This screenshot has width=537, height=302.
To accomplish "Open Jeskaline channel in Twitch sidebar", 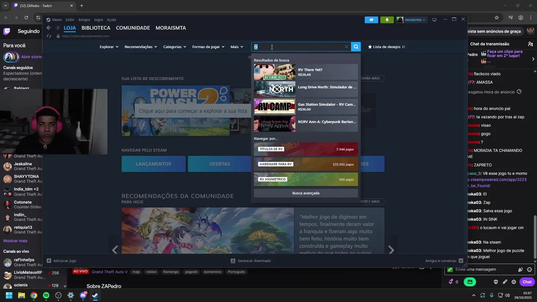I will [x=23, y=167].
